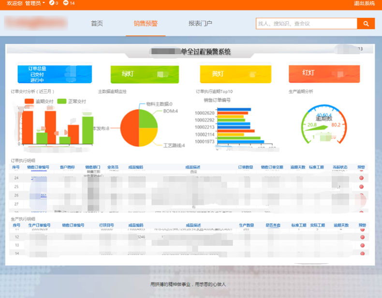The width and height of the screenshot is (382, 298).
Task: Click the 生产逾期分析 chart title
Action: point(301,91)
